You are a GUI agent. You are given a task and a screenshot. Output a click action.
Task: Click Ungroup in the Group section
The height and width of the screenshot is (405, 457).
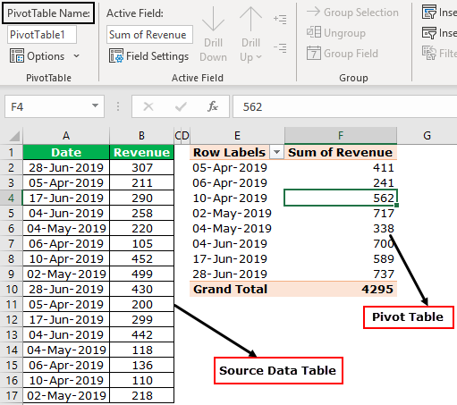[x=336, y=33]
